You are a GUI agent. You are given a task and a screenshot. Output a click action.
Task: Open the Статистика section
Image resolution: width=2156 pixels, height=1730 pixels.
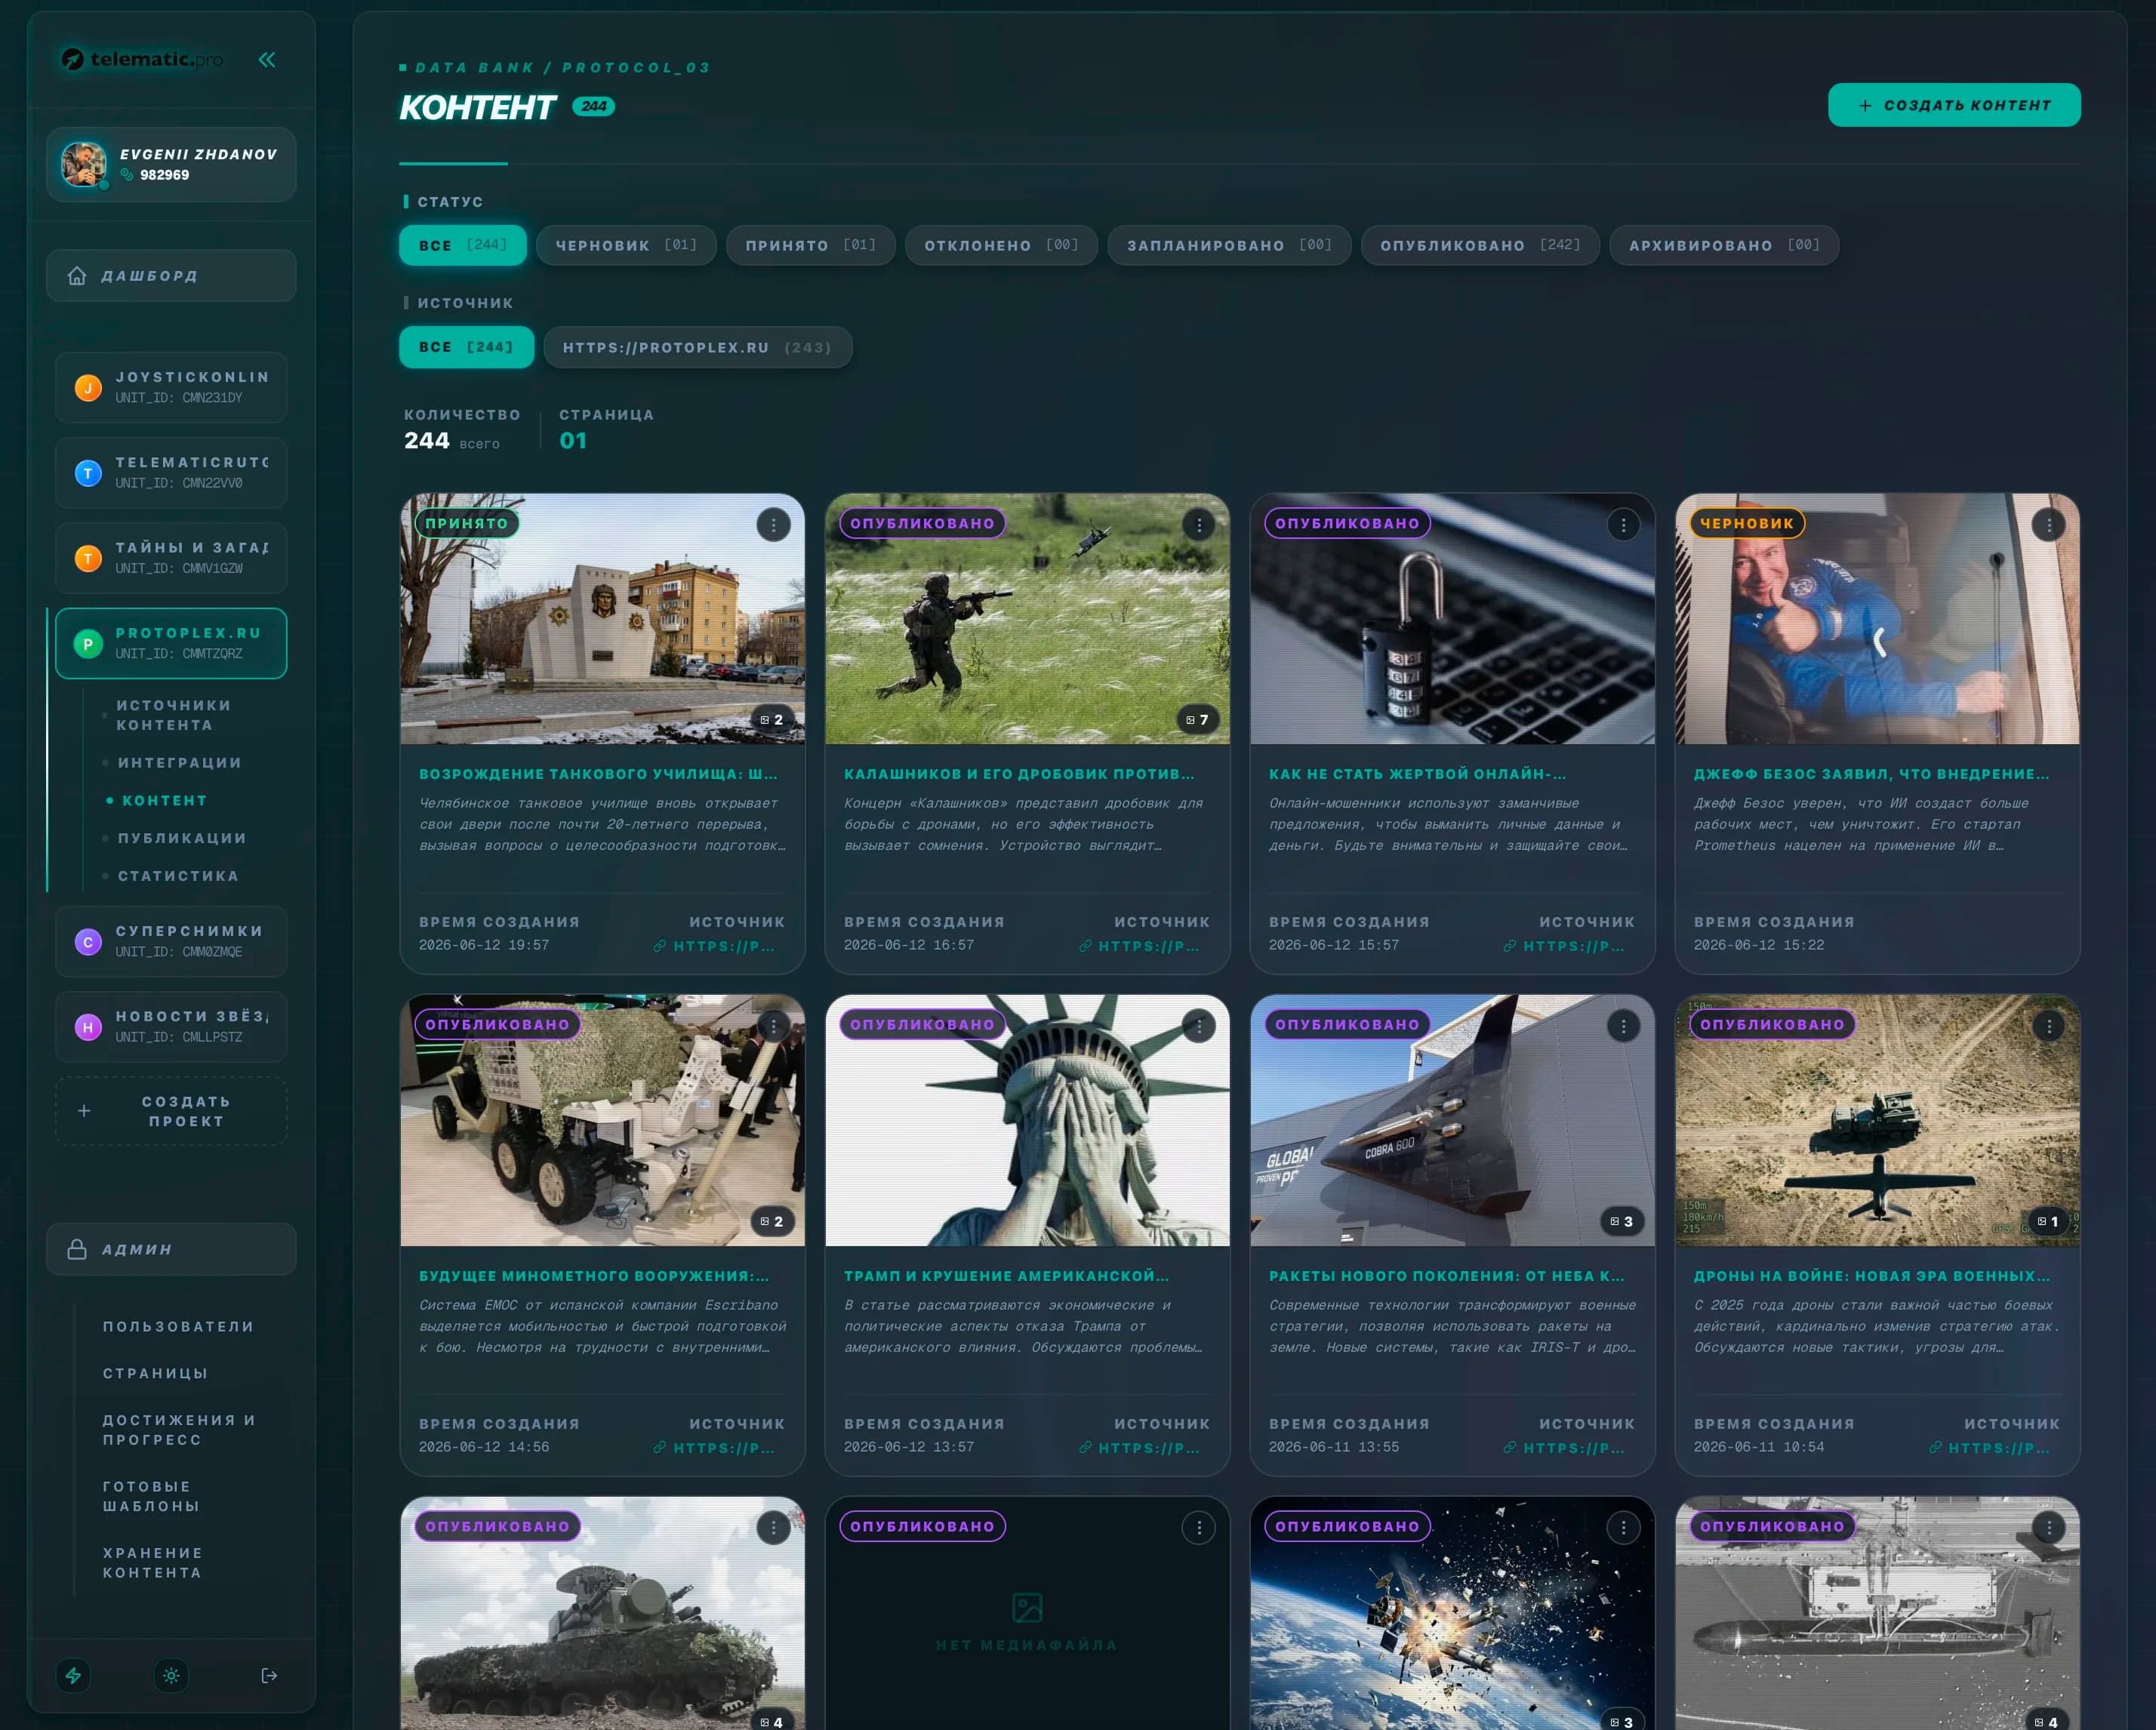(x=178, y=876)
